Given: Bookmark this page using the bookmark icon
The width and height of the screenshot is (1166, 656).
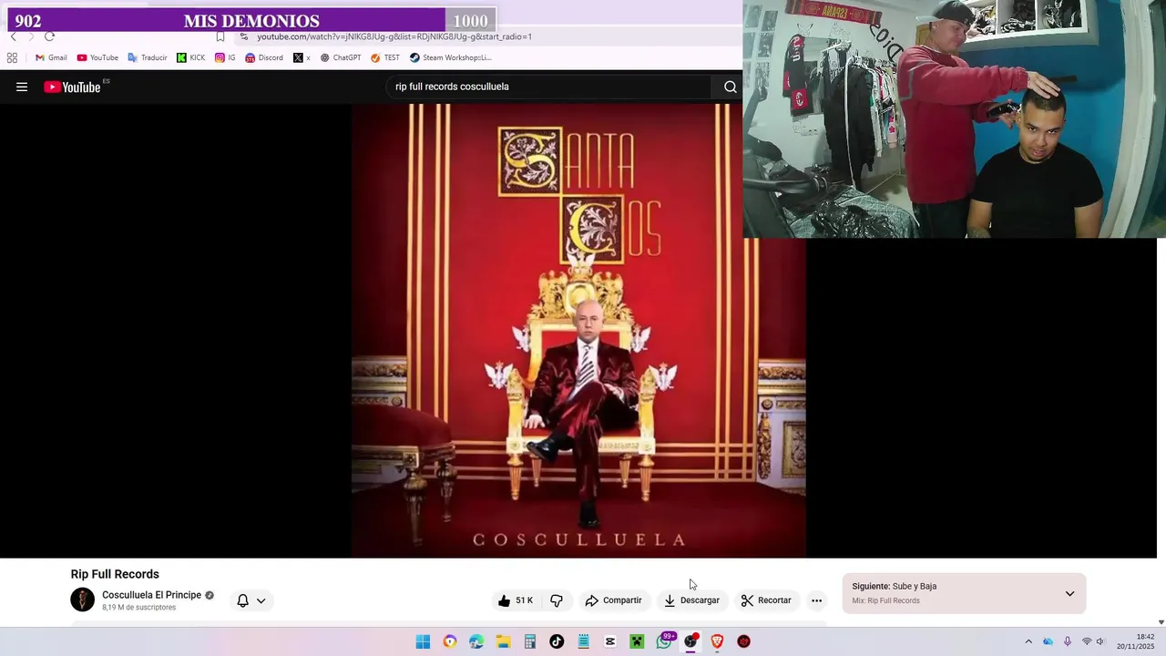Looking at the screenshot, I should (220, 36).
